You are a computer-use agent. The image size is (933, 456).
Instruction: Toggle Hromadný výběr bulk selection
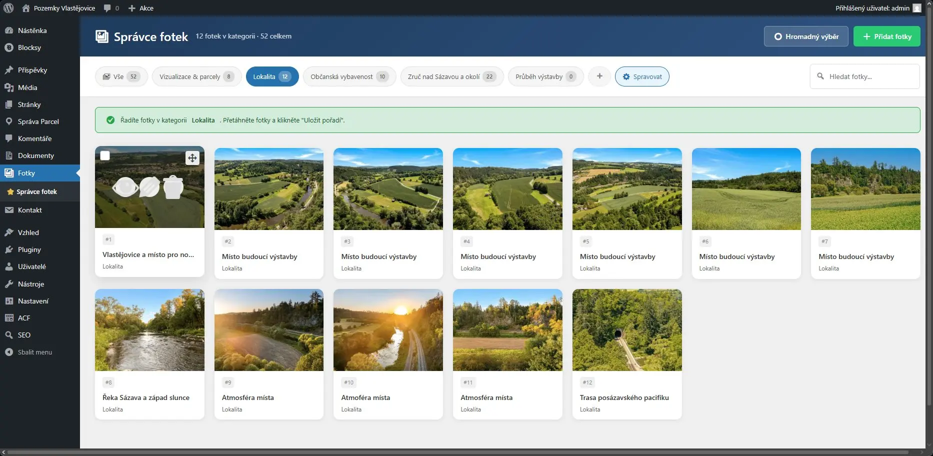[x=805, y=36]
